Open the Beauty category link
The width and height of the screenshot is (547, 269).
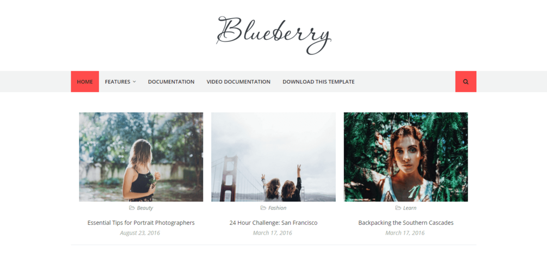[x=145, y=208]
